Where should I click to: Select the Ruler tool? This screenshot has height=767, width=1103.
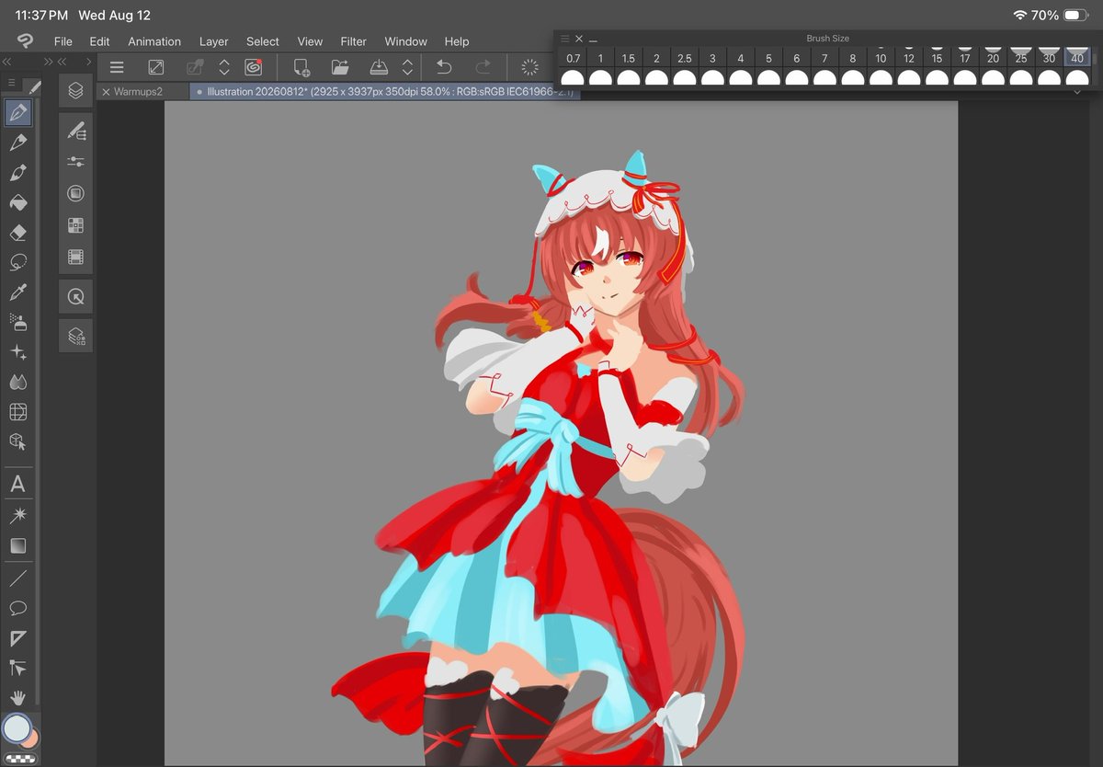17,638
